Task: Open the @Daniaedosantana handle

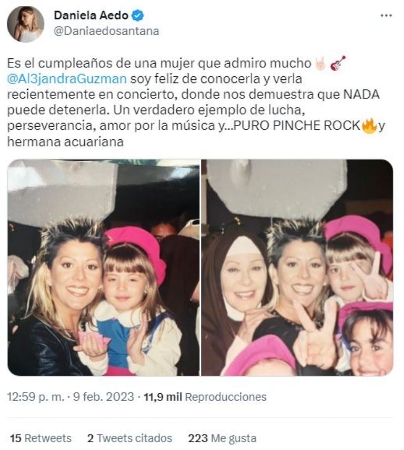Action: [x=107, y=31]
